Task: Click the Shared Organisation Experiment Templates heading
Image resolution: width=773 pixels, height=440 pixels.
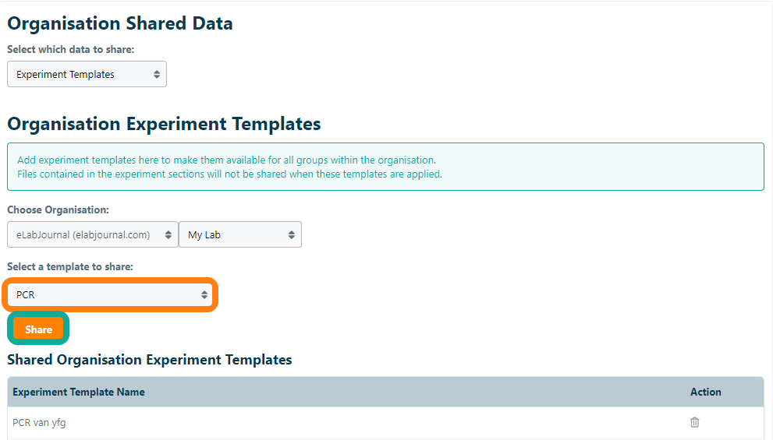Action: pyautogui.click(x=149, y=360)
